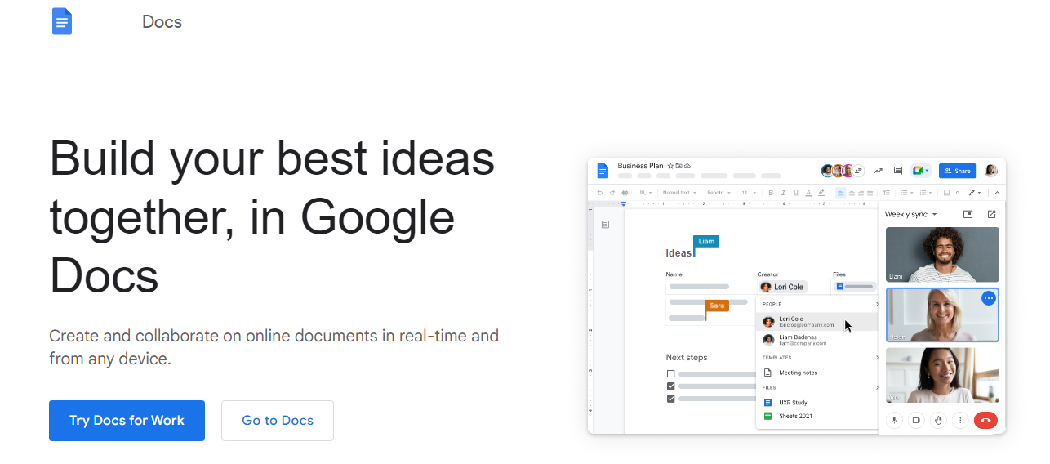The height and width of the screenshot is (464, 1050).
Task: Open the font size 11 dropdown
Action: point(749,193)
